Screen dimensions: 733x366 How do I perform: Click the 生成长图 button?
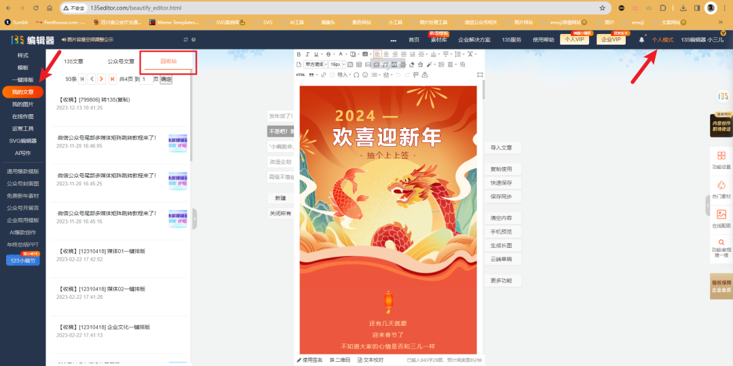(x=502, y=245)
